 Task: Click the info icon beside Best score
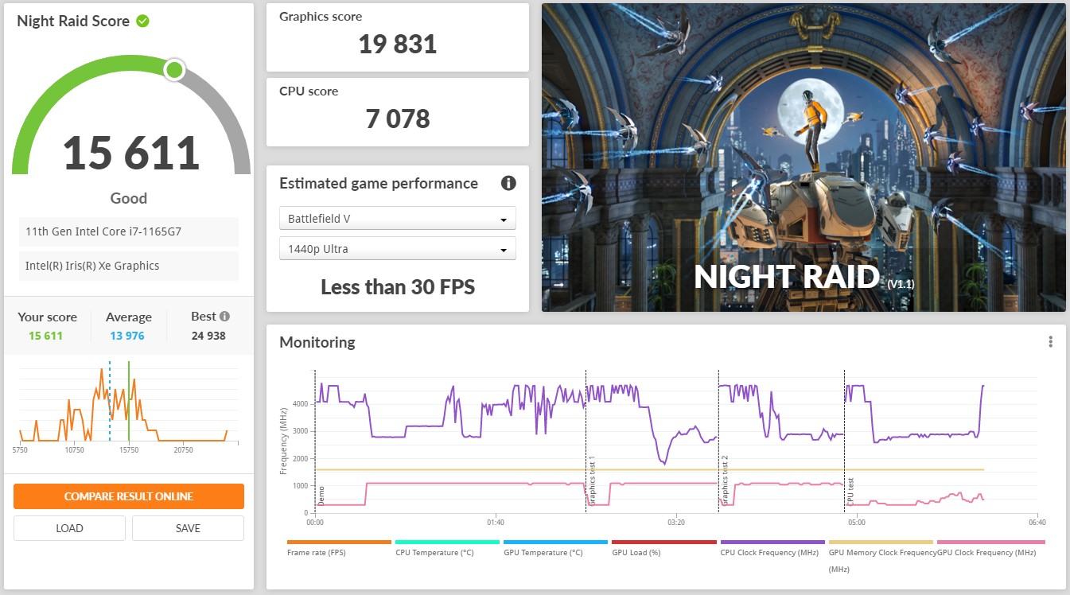click(x=224, y=317)
